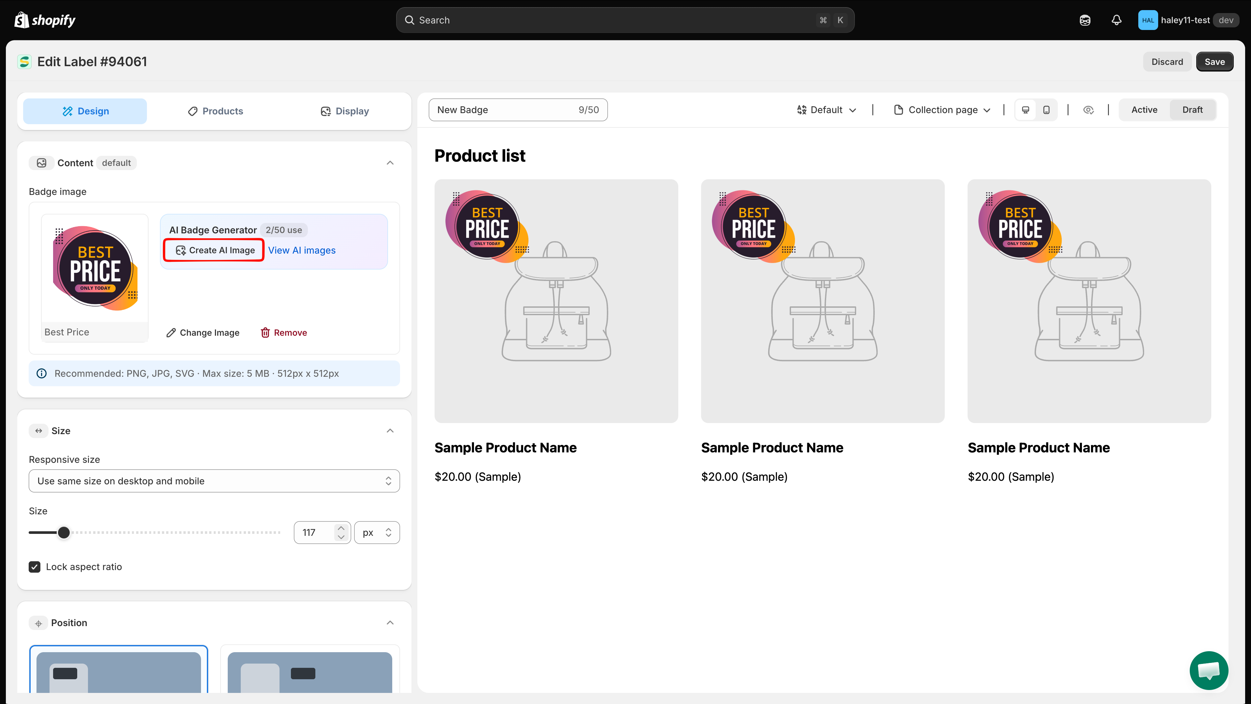Collapse the Position section

[390, 623]
